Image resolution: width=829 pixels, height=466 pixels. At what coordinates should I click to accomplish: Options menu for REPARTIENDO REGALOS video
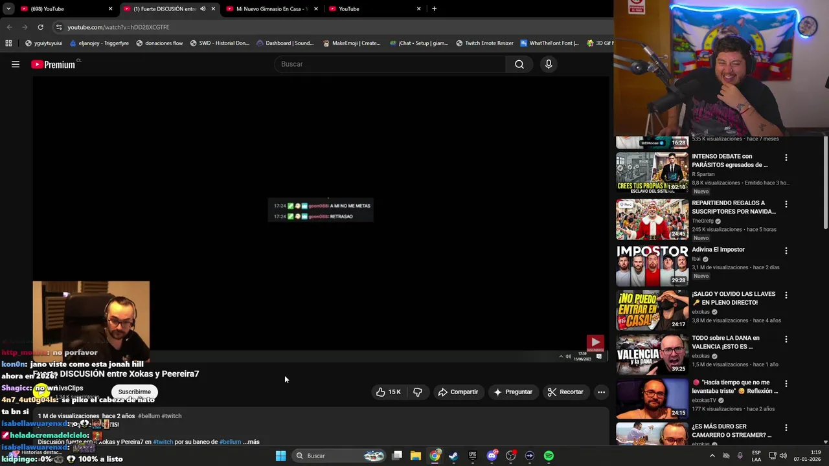(786, 204)
